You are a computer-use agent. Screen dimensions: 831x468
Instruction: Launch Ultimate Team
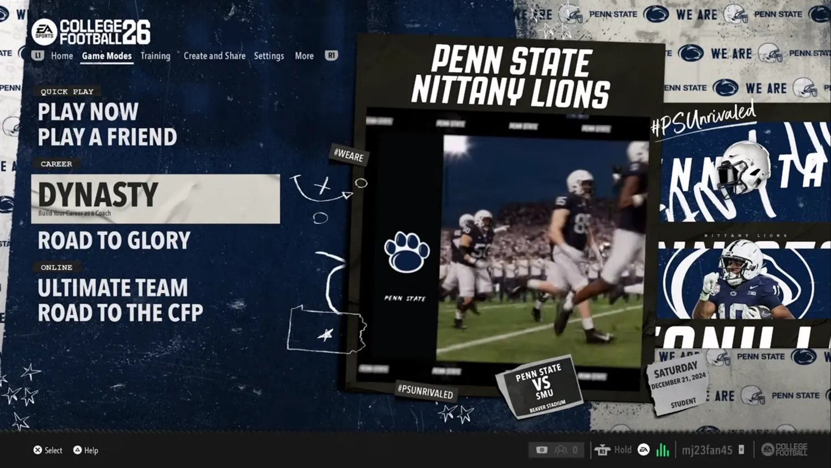[113, 288]
